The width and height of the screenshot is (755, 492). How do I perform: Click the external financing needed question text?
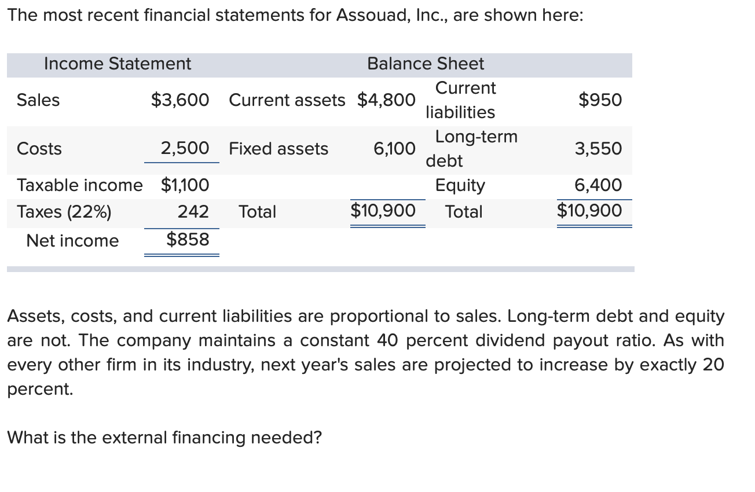[164, 438]
